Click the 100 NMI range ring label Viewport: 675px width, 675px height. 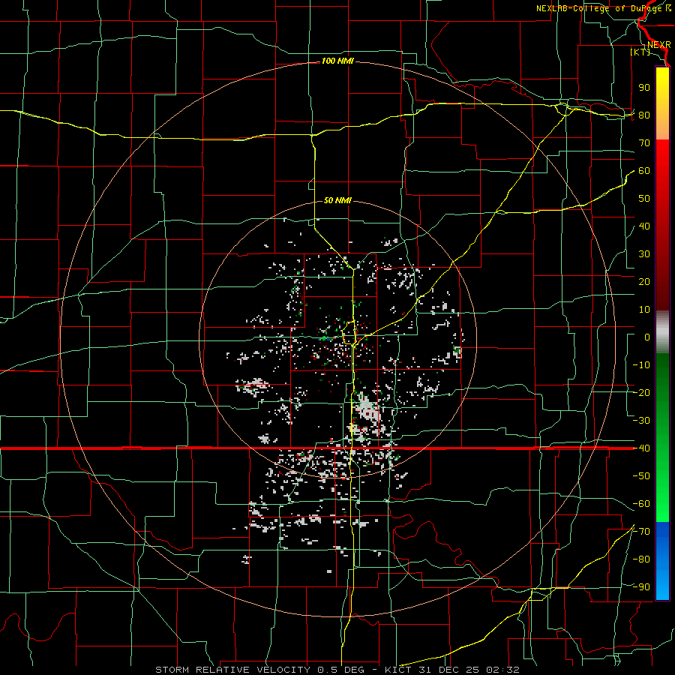(x=337, y=61)
